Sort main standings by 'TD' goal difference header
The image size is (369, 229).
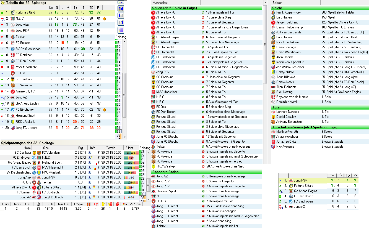91,8
